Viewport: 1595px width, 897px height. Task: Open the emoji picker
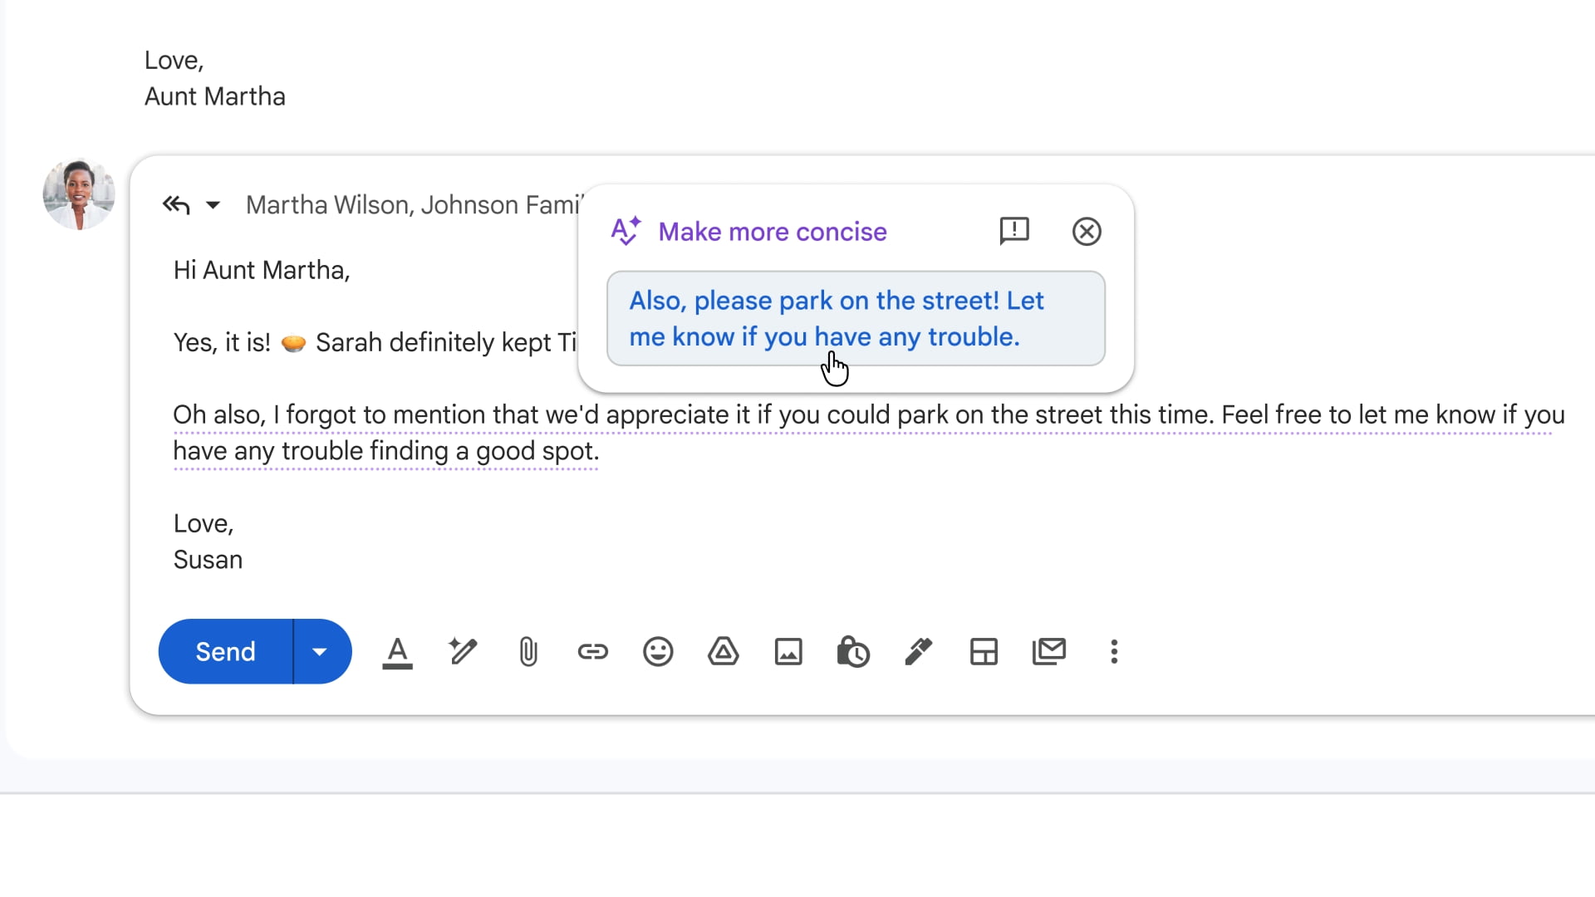click(657, 651)
